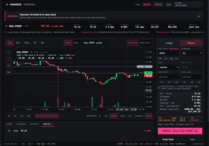Viewport: 209px width, 146px height.
Task: Show Last Price on chart
Action: (133, 43)
